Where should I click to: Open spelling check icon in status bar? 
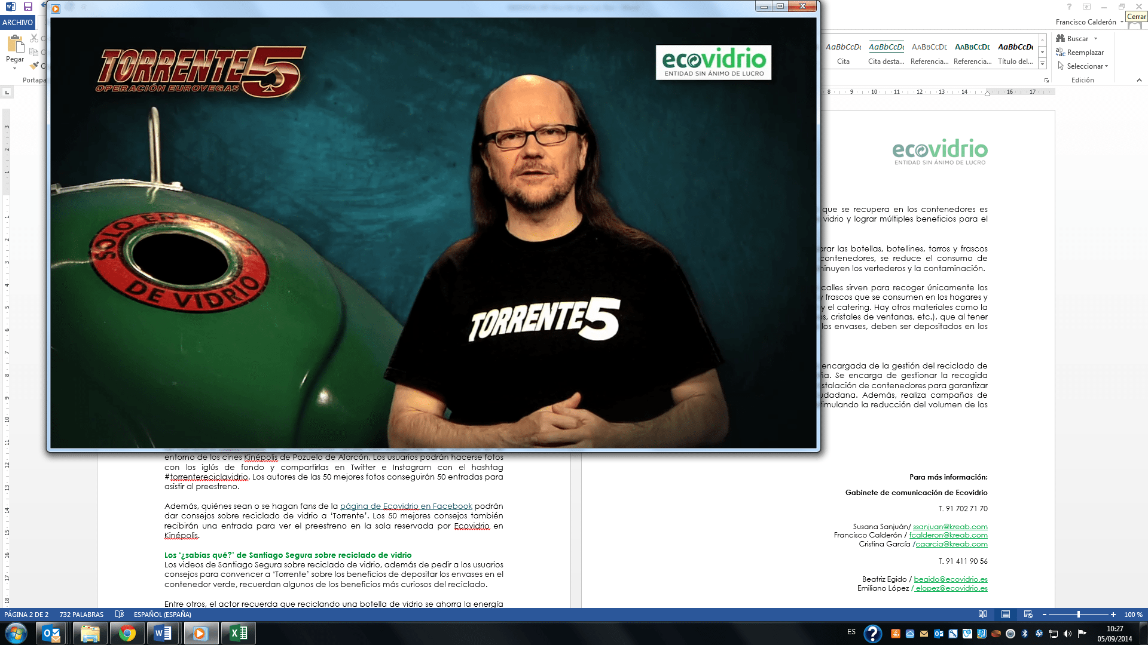(119, 615)
